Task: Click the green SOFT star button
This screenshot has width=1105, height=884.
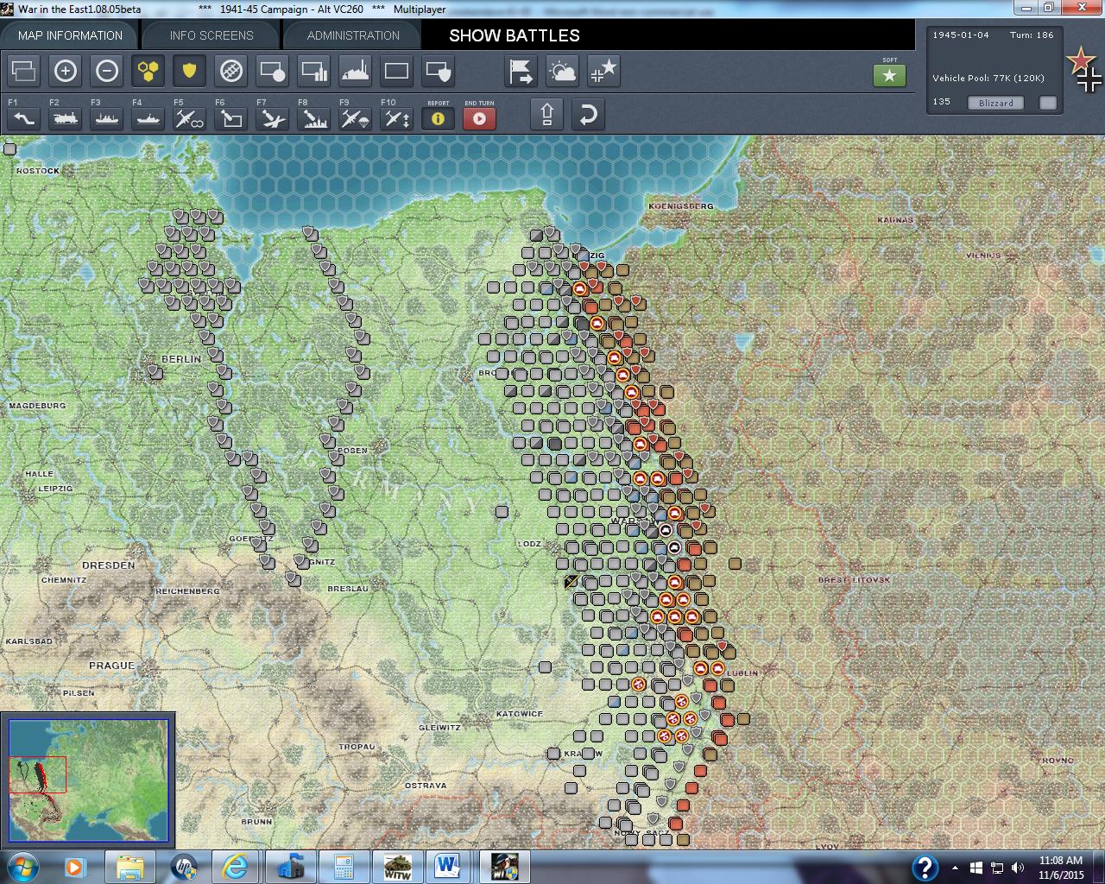Action: coord(890,76)
